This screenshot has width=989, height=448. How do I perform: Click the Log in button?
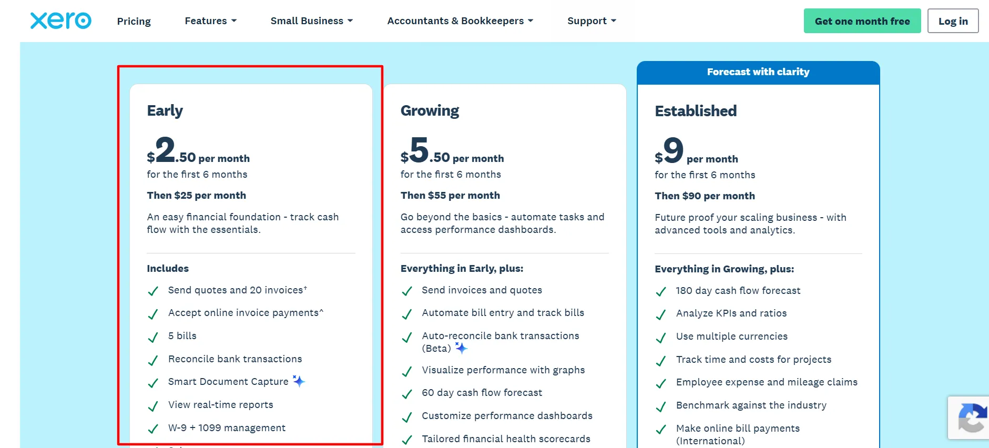[x=953, y=21]
